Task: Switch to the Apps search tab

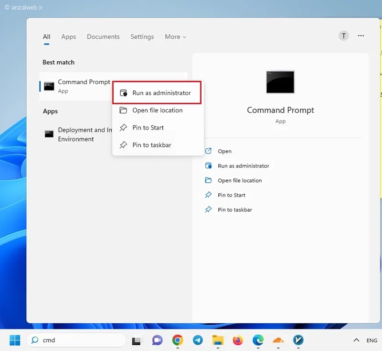Action: [x=68, y=37]
